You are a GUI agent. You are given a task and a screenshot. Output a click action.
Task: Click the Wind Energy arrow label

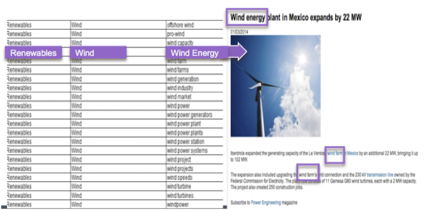point(206,52)
